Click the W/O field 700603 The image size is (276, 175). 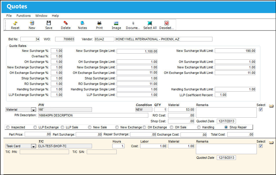[x=65, y=39]
